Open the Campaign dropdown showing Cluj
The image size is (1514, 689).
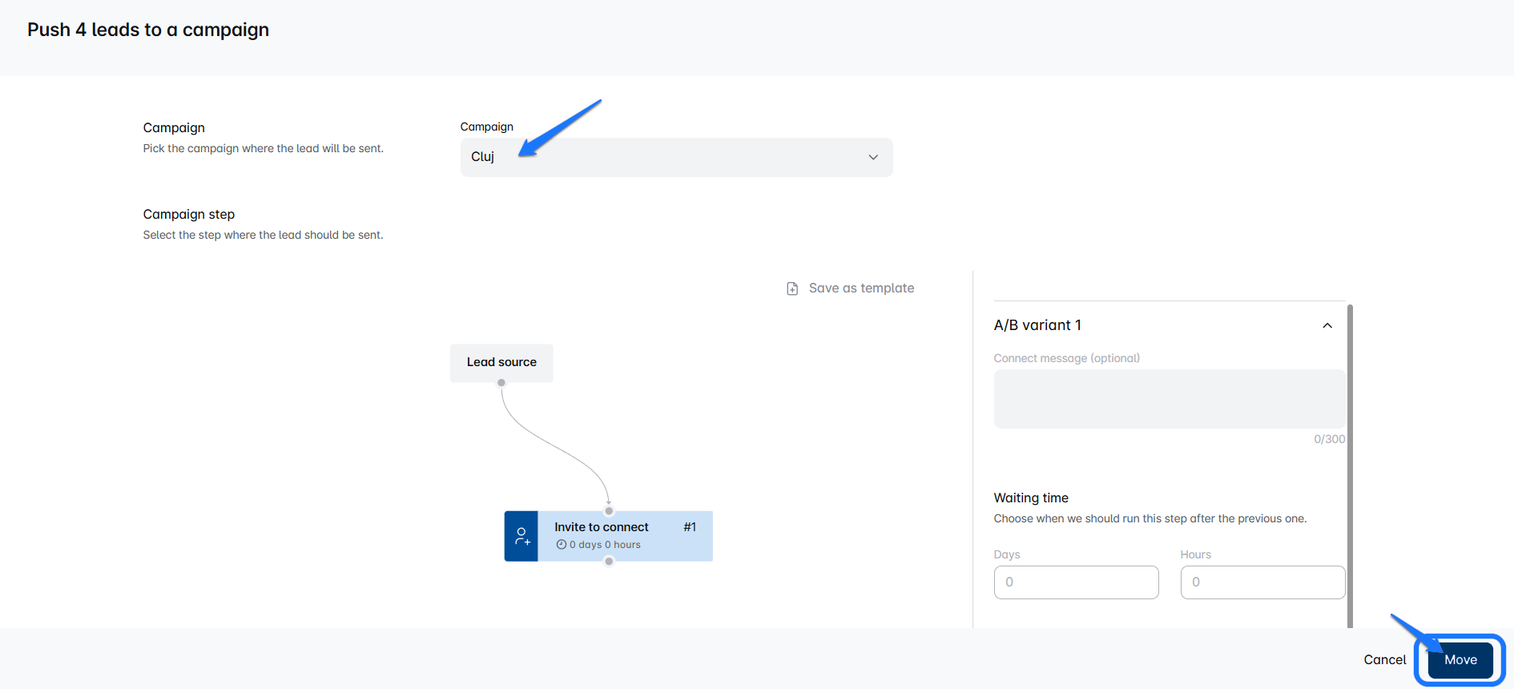click(676, 157)
